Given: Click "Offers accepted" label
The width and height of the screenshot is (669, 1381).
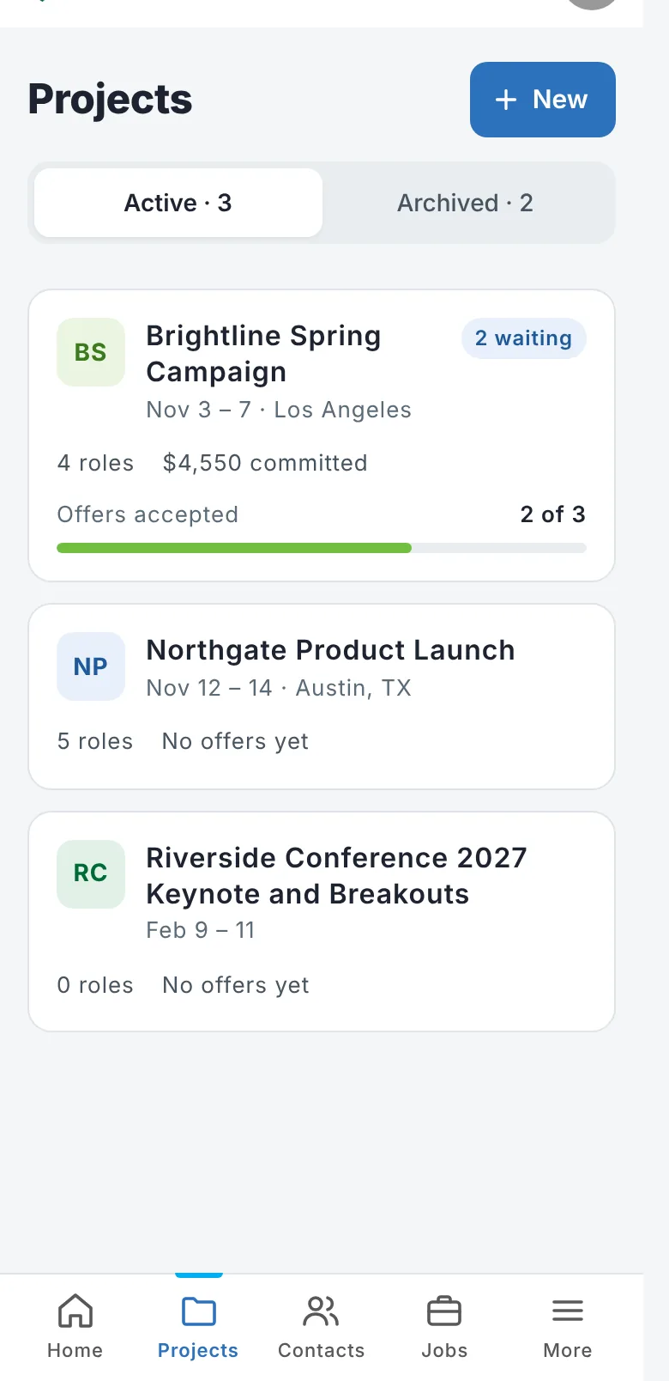Looking at the screenshot, I should pos(148,514).
